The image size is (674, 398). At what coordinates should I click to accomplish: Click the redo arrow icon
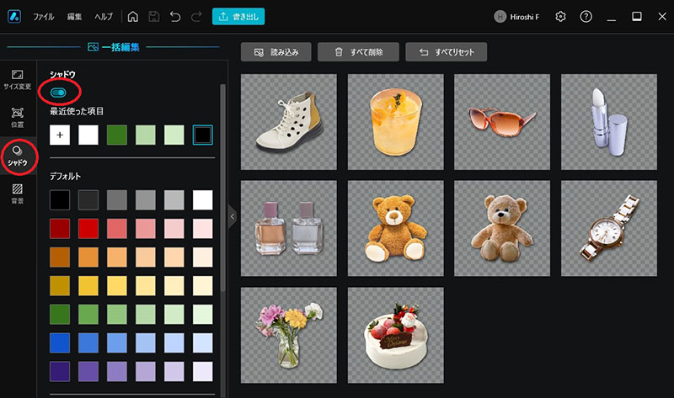tap(196, 17)
